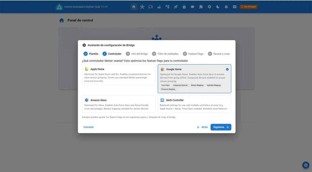Click the Battery Mapping chip
This screenshot has width=312, height=172.
[x=197, y=85]
